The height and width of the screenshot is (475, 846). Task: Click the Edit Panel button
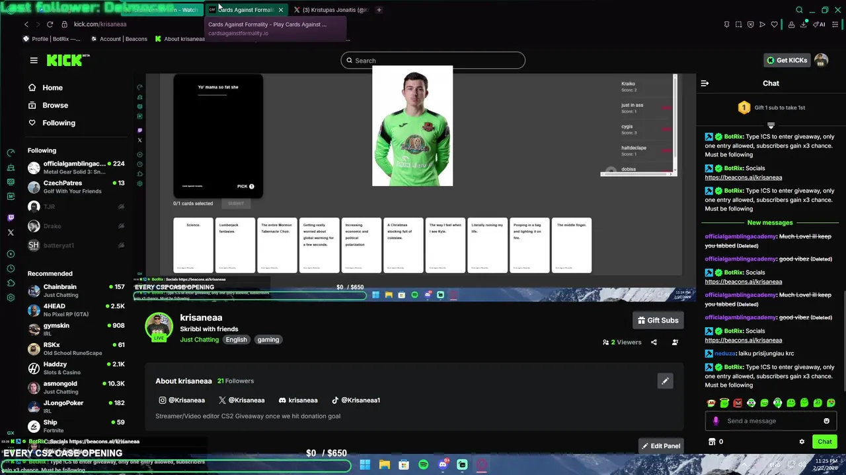coord(661,446)
